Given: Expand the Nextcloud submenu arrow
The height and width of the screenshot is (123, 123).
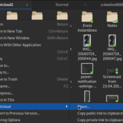Looking at the screenshot, I should pos(67,106).
